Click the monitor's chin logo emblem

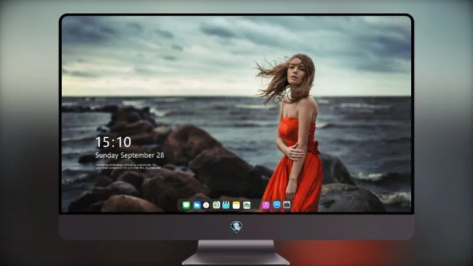coord(237,227)
